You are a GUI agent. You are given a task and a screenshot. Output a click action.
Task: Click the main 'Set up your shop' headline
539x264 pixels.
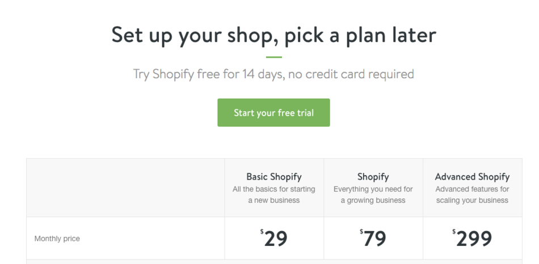(273, 35)
